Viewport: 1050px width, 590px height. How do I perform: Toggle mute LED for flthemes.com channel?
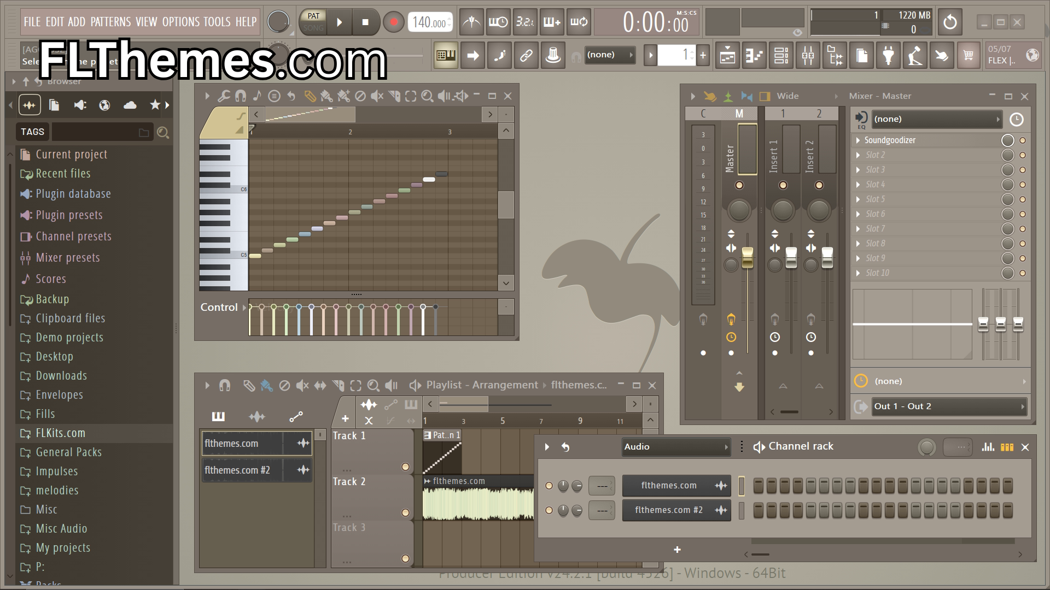coord(549,486)
